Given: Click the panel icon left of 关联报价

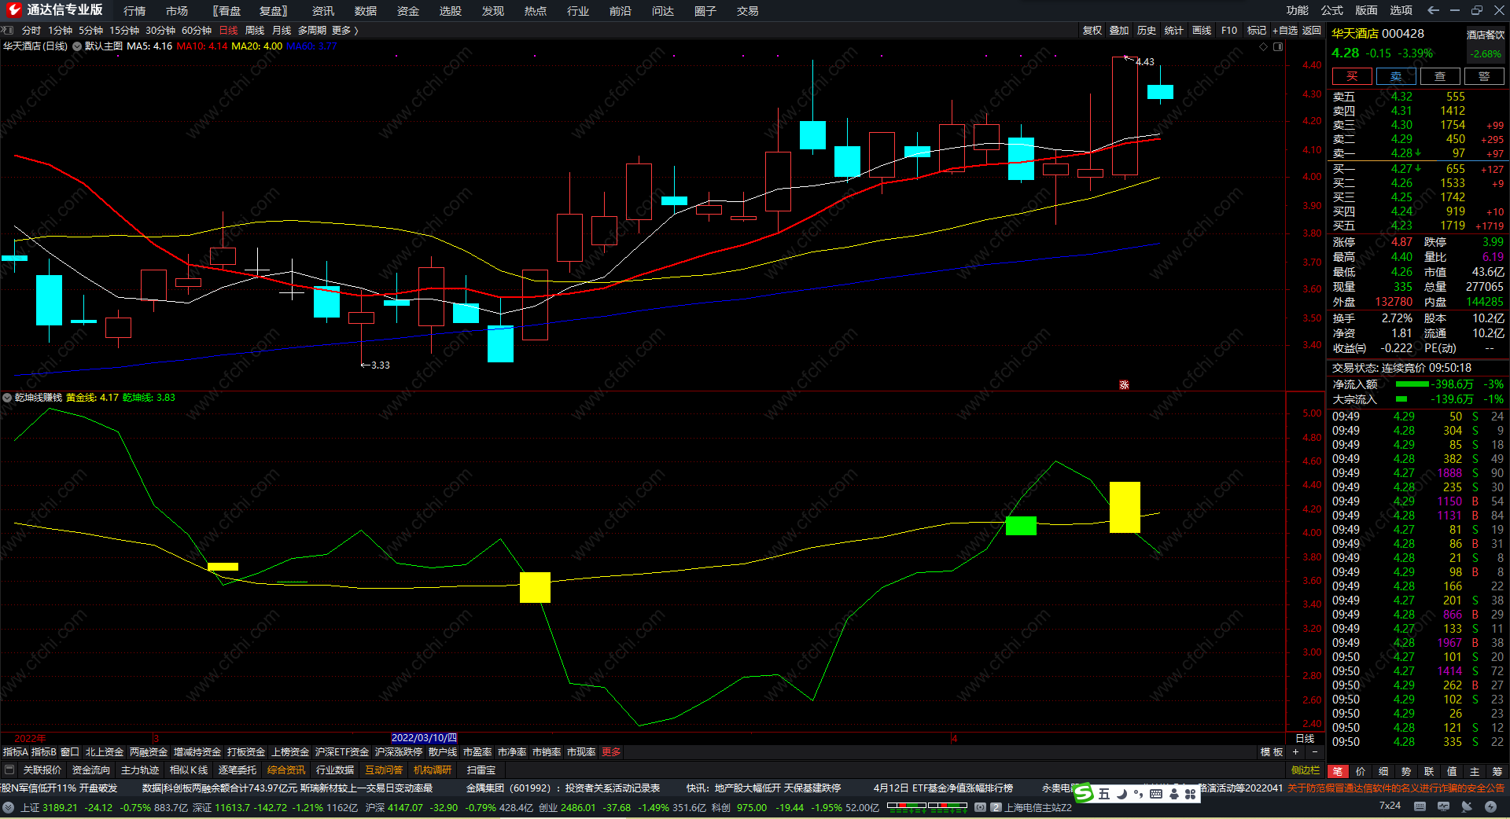Looking at the screenshot, I should (9, 769).
